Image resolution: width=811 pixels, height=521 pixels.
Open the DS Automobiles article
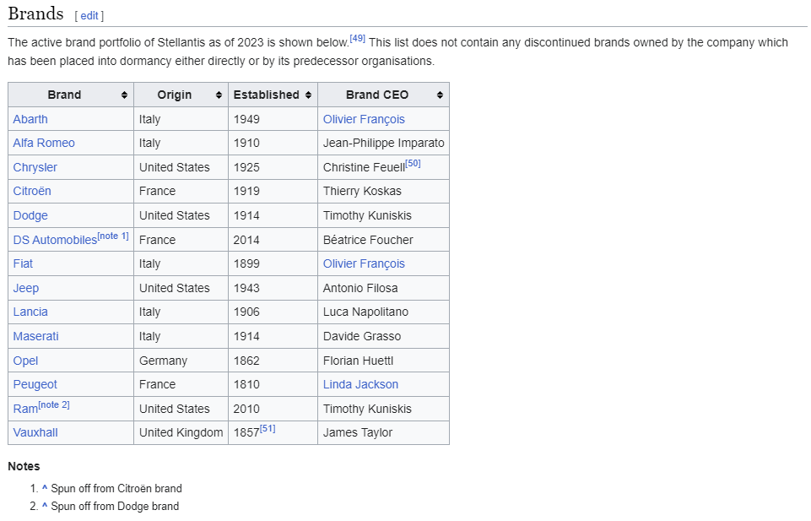[x=55, y=240]
